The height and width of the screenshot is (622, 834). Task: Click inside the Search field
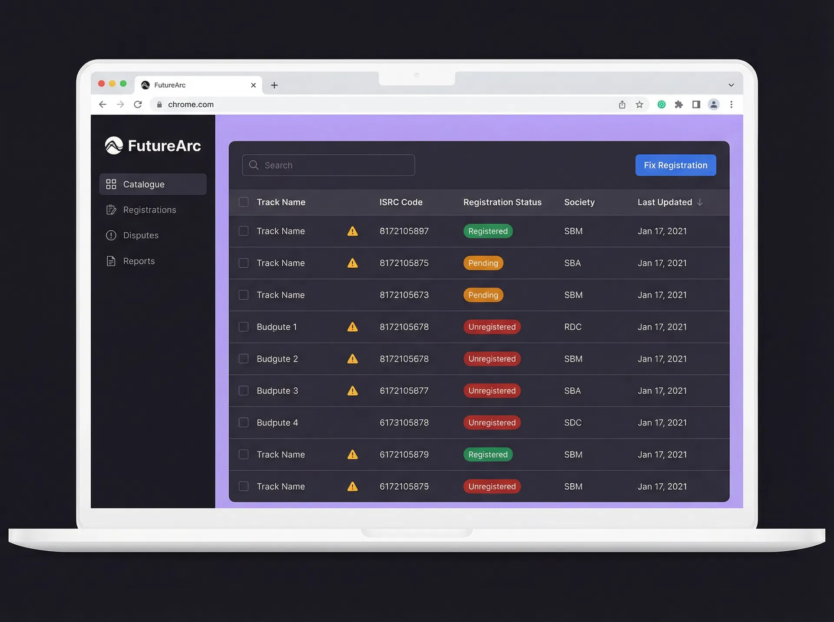(x=328, y=165)
